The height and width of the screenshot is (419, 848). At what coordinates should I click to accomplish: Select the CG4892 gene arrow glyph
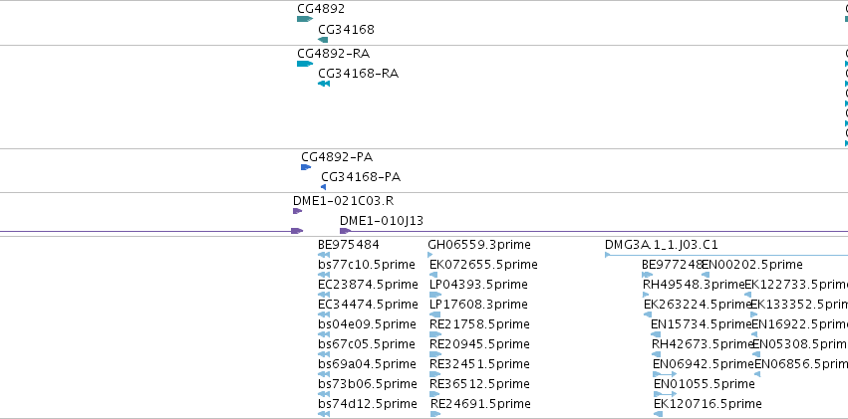(305, 19)
